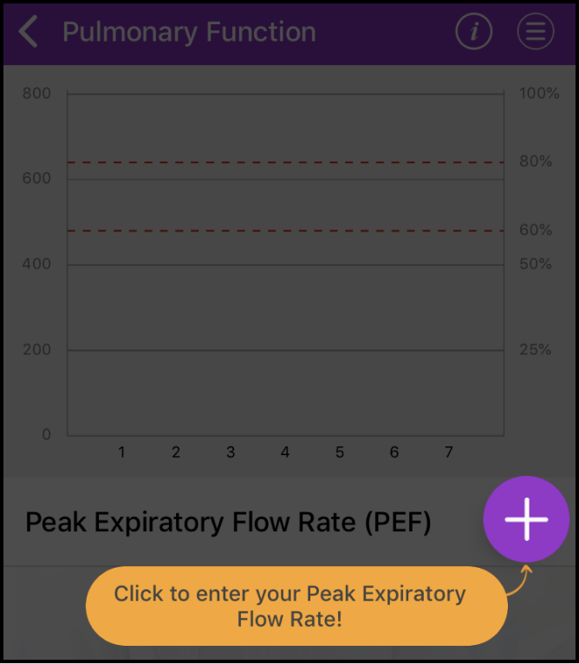The width and height of the screenshot is (579, 664).
Task: Tap the orange Peak Expiratory tooltip bubble
Action: (295, 606)
